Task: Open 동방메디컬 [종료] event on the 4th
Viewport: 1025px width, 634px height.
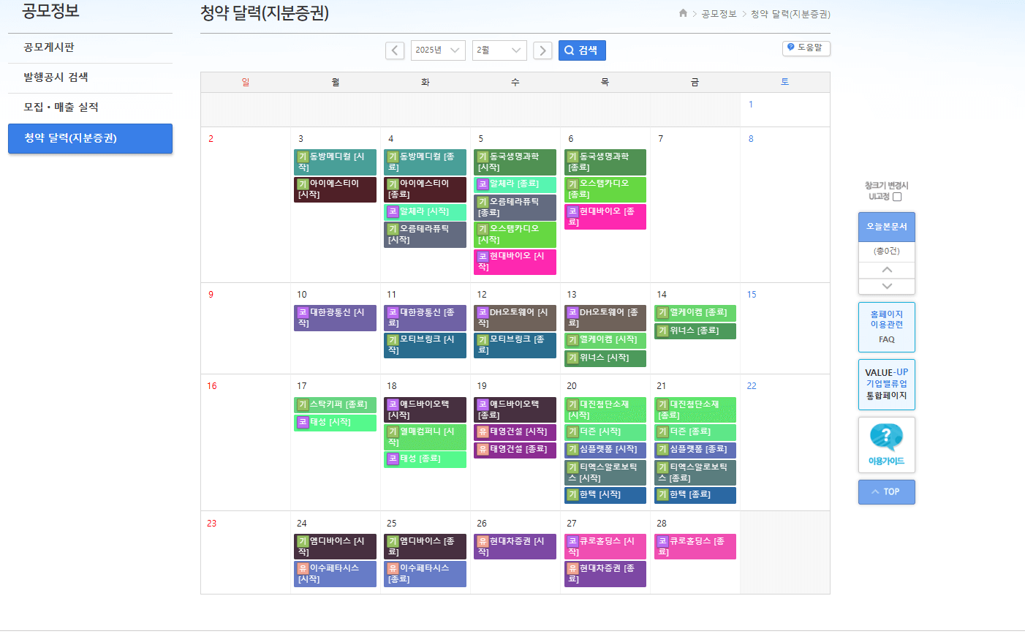Action: click(x=425, y=162)
